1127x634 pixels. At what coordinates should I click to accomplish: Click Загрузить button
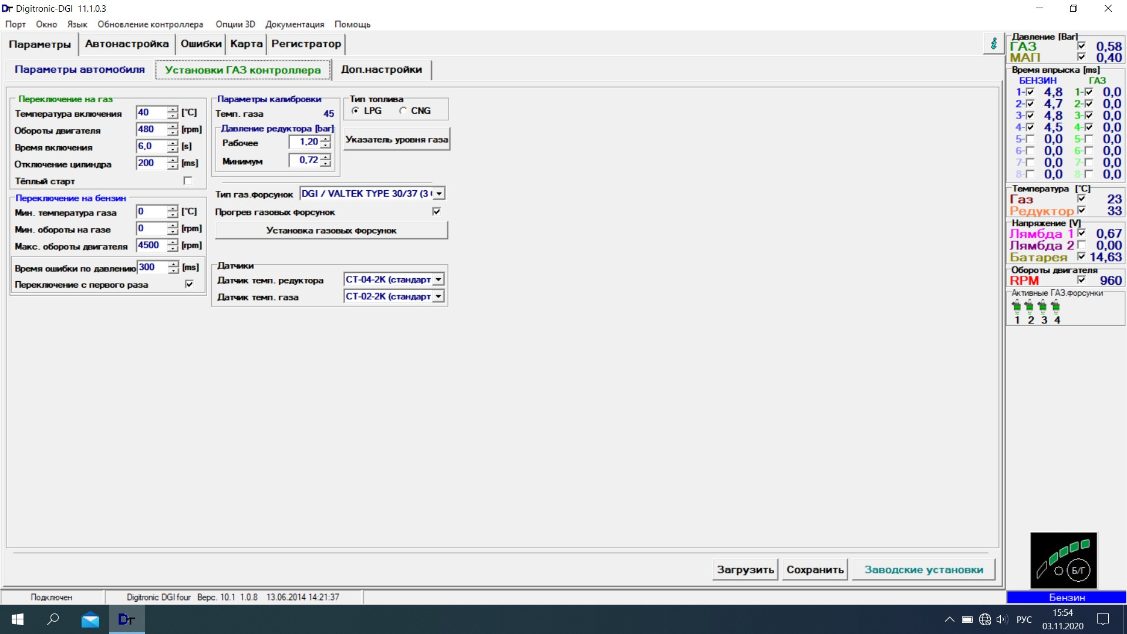745,569
